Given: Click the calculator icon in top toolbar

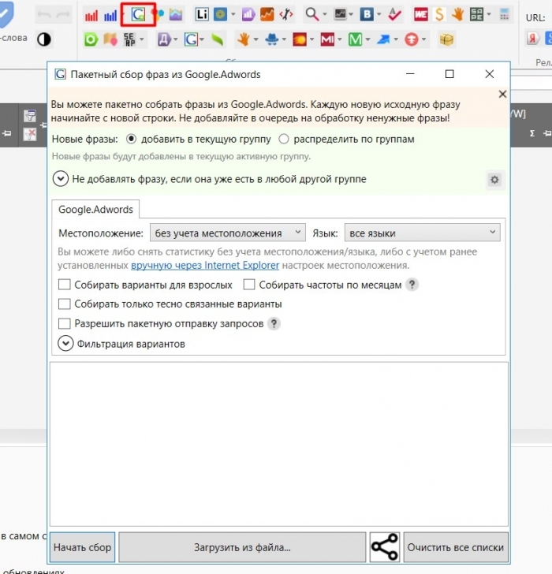Looking at the screenshot, I should tap(505, 15).
